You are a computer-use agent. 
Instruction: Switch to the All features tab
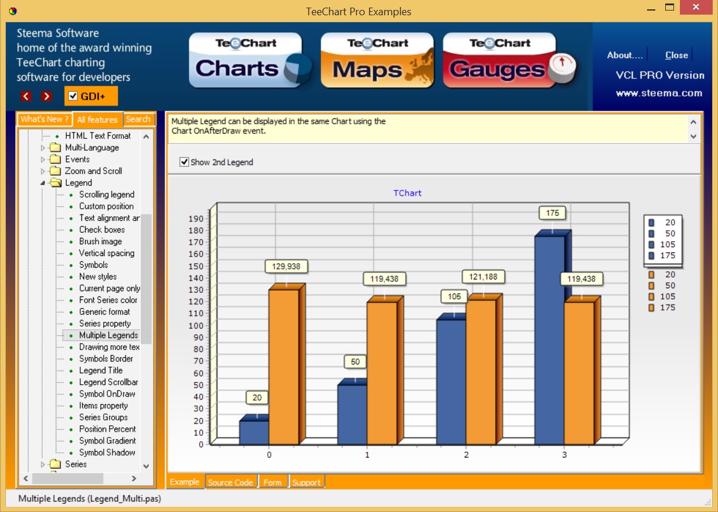97,120
